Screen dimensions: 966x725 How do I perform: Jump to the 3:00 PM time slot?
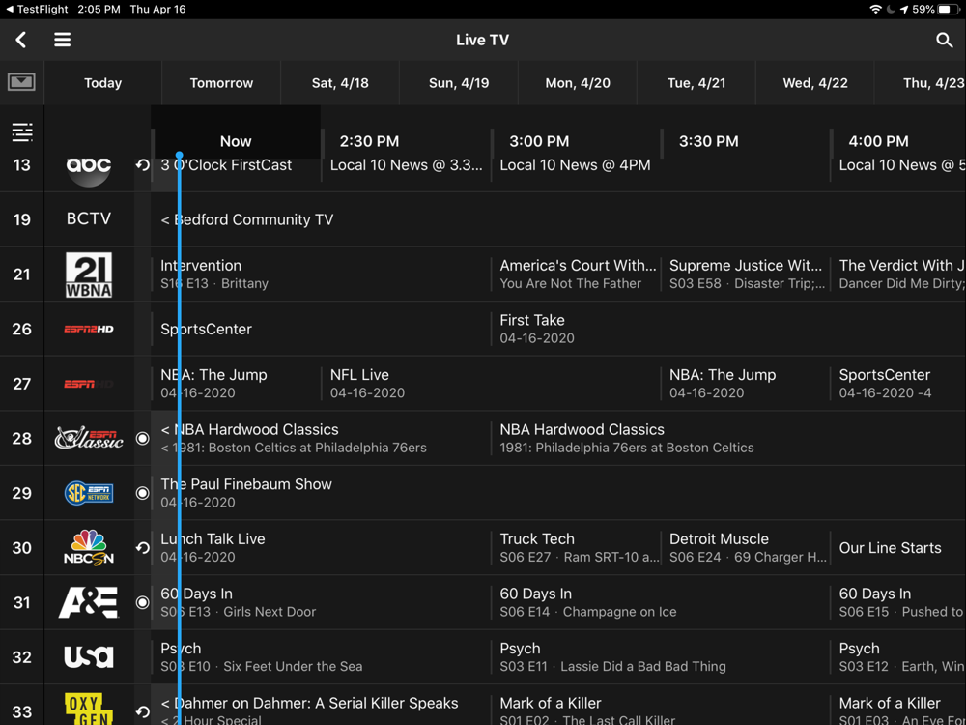pos(539,141)
